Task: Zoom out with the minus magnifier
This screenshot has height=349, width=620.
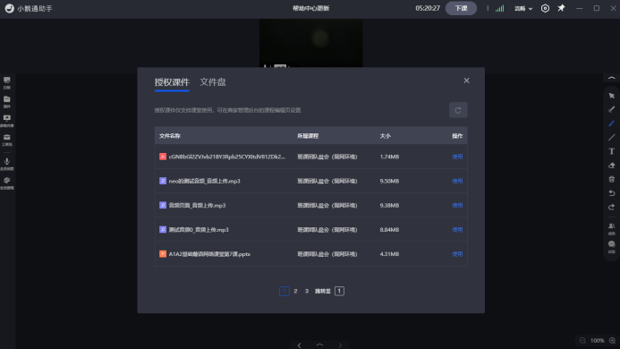Action: (582, 340)
